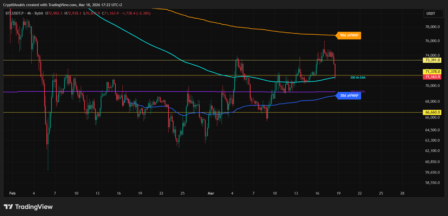448x216 pixels.
Task: Click the close value C71,163.9
Action: coord(110,13)
